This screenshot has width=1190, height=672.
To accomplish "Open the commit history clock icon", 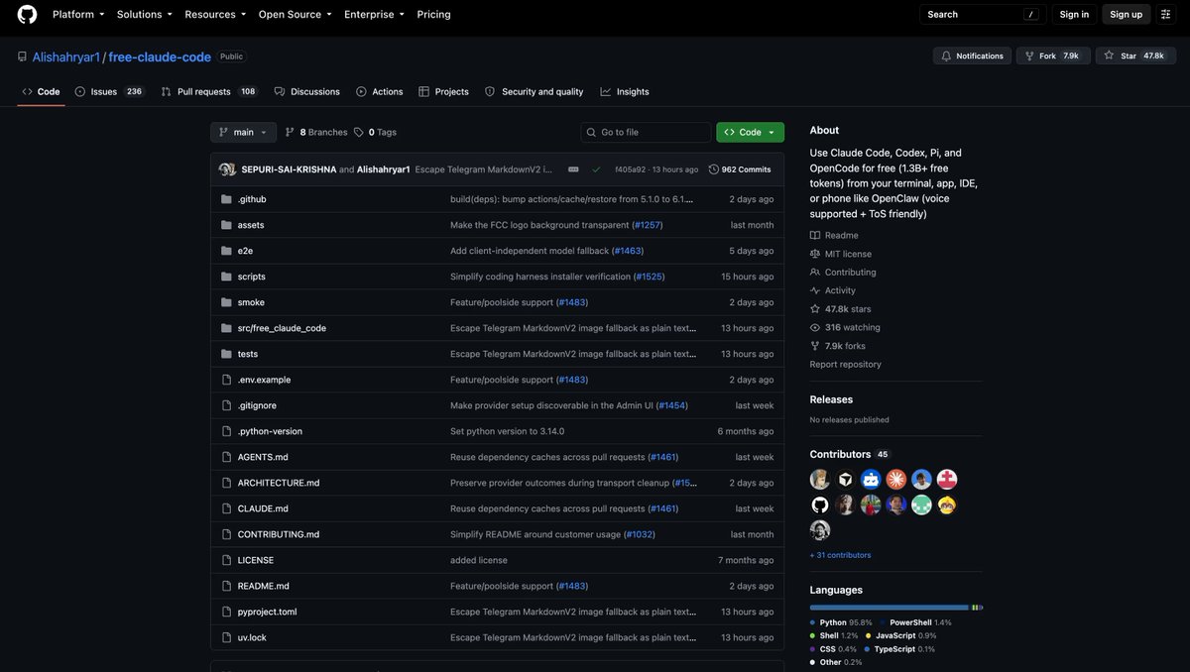I will click(x=714, y=169).
